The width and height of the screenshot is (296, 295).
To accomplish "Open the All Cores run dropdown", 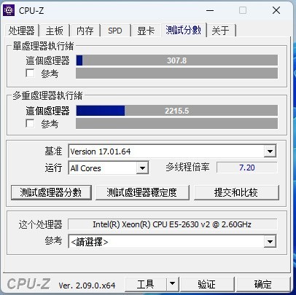I will [x=142, y=168].
